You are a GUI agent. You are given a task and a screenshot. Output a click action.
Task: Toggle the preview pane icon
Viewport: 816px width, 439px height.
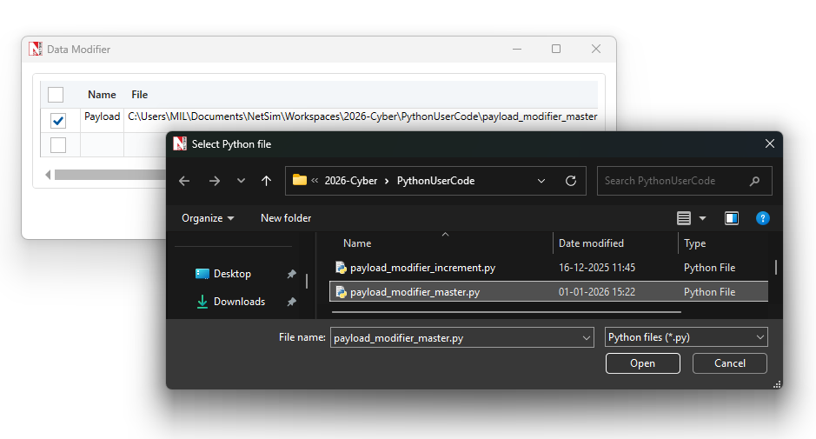click(x=732, y=218)
